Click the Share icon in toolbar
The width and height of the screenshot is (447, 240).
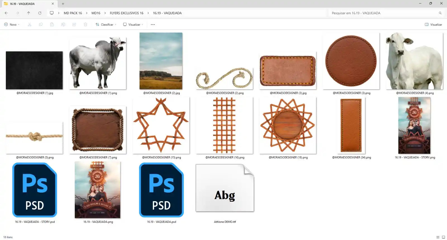pyautogui.click(x=74, y=25)
